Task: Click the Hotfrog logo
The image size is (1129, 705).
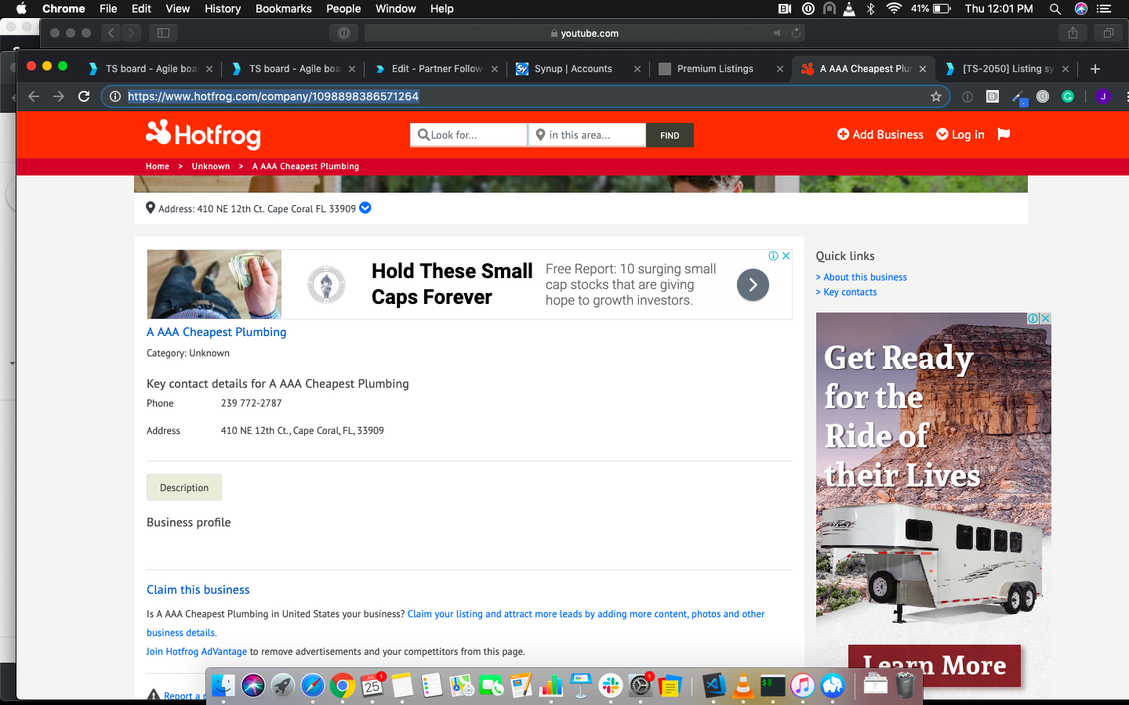Action: pyautogui.click(x=203, y=135)
